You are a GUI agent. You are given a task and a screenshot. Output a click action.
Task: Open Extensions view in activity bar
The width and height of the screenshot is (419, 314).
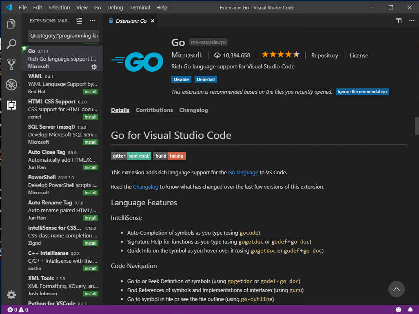tap(11, 105)
